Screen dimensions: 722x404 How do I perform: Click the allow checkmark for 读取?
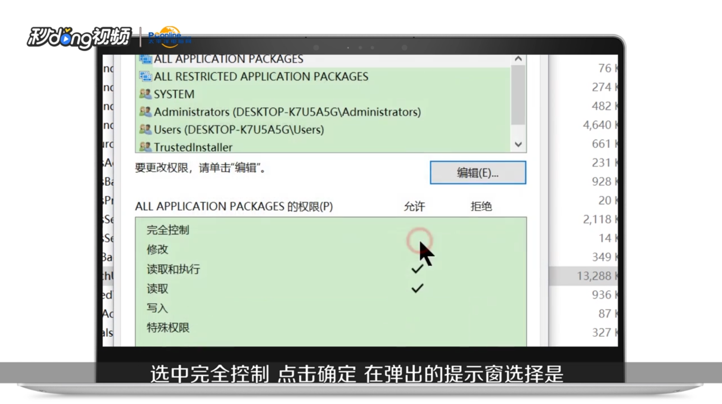tap(417, 288)
